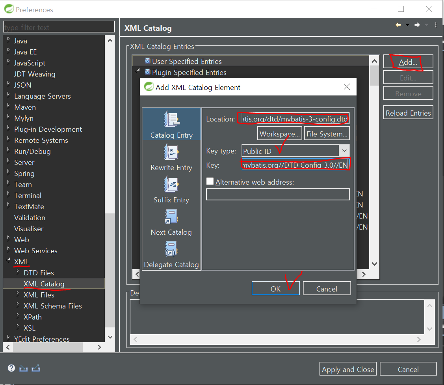The height and width of the screenshot is (385, 444).
Task: Toggle the Alternative web address checkbox
Action: [210, 181]
